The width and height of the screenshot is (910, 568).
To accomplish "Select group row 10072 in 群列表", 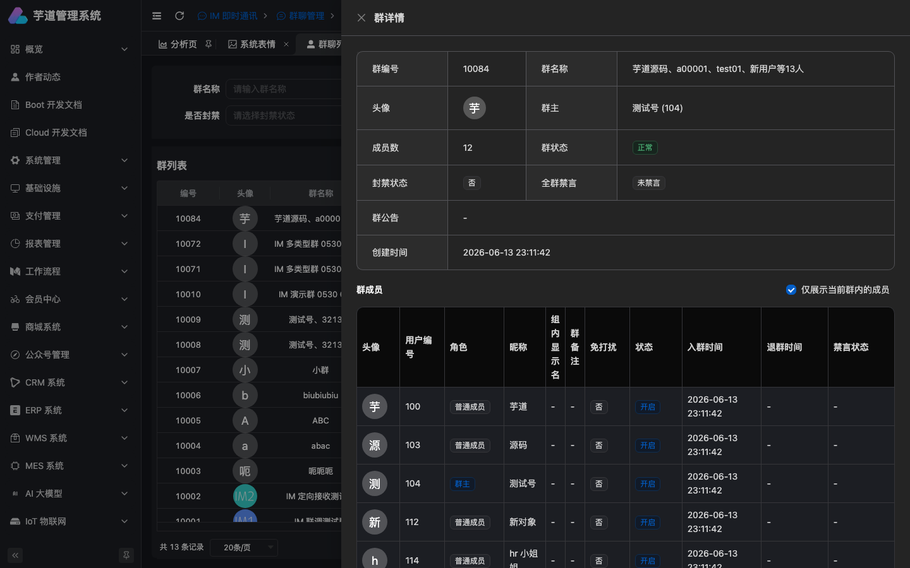I will (x=249, y=244).
